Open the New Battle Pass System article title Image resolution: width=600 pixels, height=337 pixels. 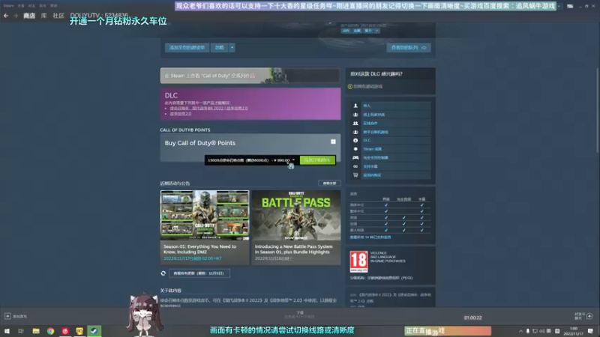[x=293, y=249]
